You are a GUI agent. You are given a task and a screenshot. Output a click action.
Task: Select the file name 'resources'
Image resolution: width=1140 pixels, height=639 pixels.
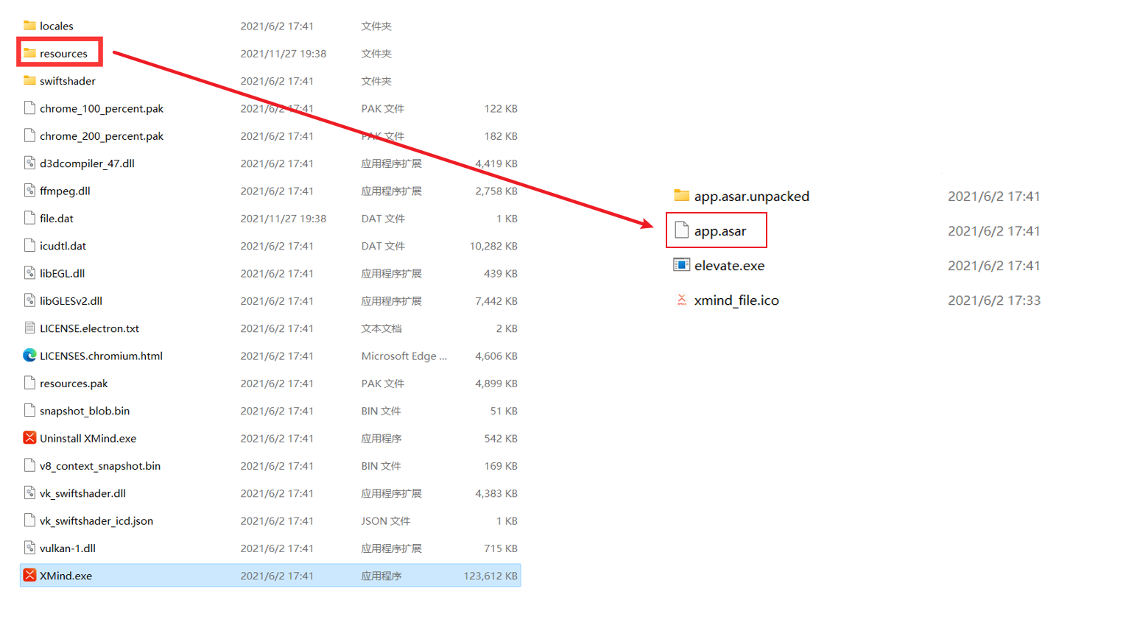[63, 53]
